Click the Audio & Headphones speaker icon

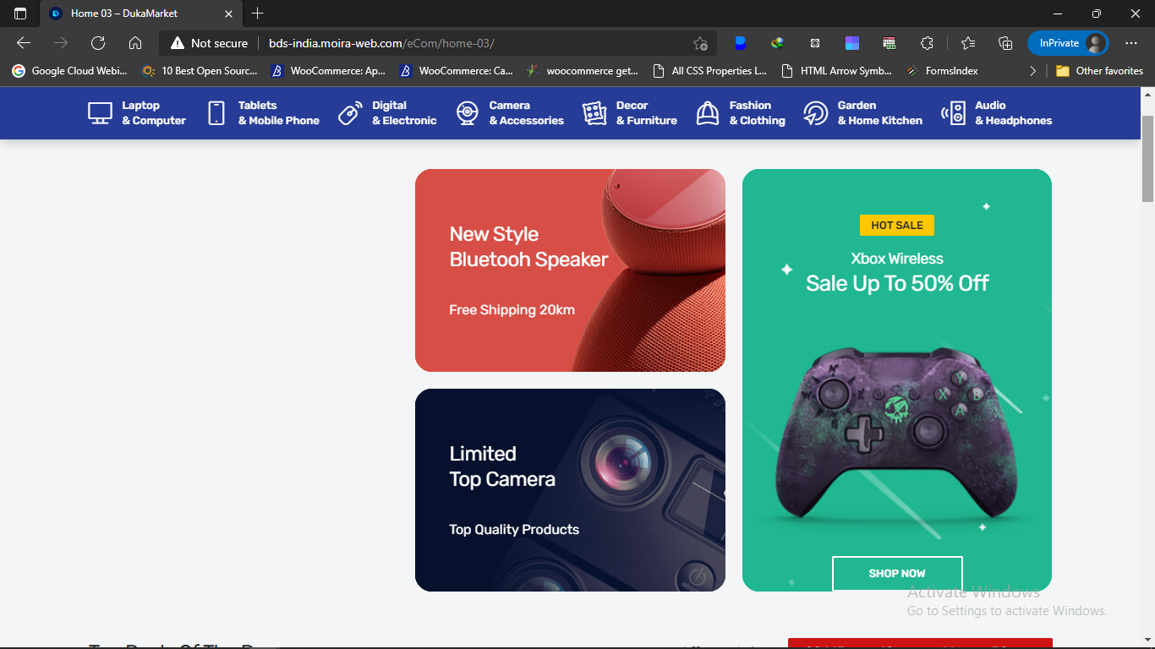pyautogui.click(x=953, y=113)
